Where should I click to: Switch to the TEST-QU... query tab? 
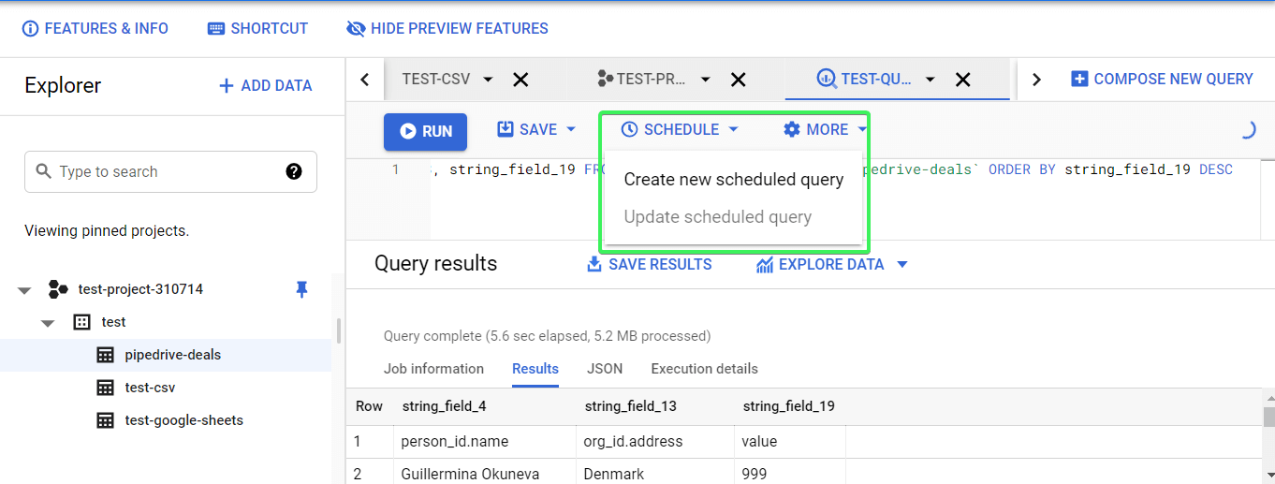(x=864, y=80)
